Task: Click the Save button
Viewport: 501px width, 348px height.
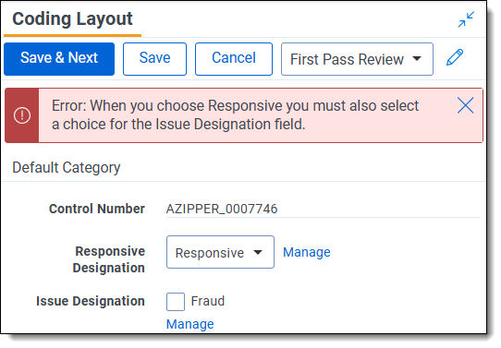Action: (154, 59)
